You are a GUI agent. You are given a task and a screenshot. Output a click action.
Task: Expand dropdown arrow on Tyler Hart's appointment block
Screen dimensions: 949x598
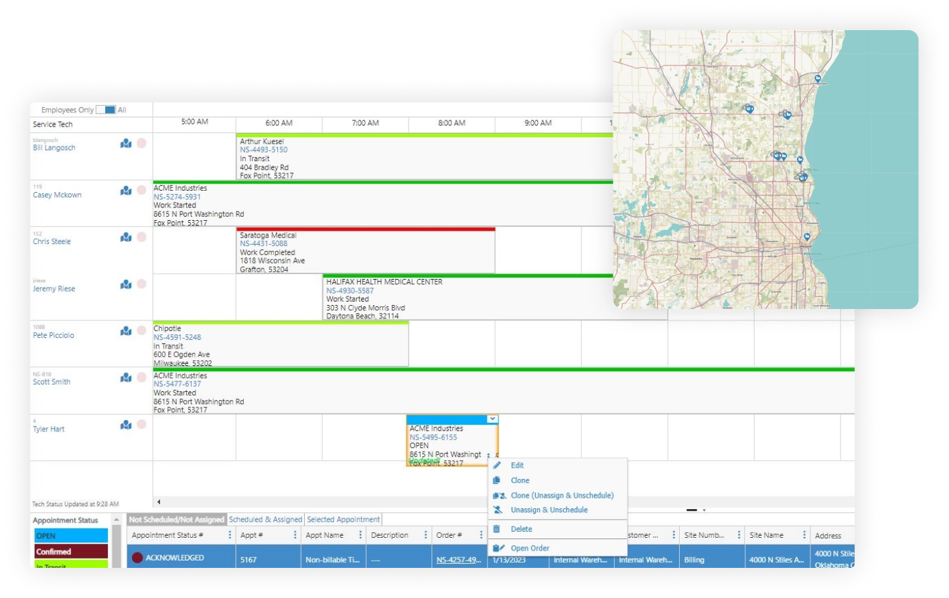(x=492, y=419)
